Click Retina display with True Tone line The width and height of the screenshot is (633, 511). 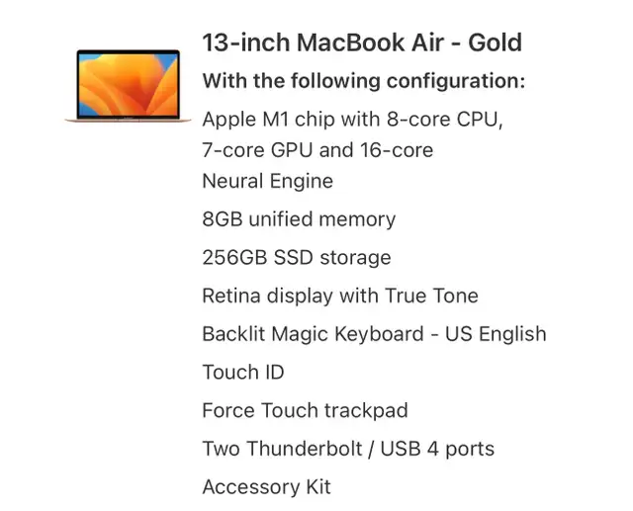coord(340,296)
